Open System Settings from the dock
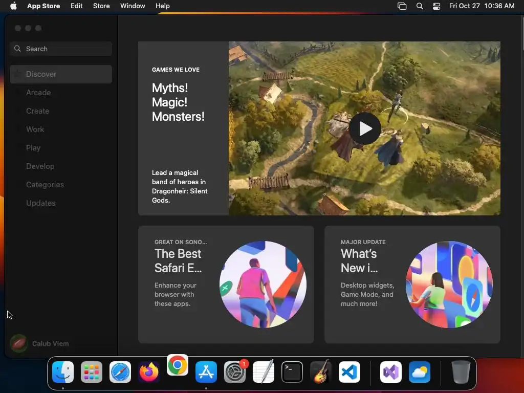This screenshot has width=524, height=393. tap(235, 372)
